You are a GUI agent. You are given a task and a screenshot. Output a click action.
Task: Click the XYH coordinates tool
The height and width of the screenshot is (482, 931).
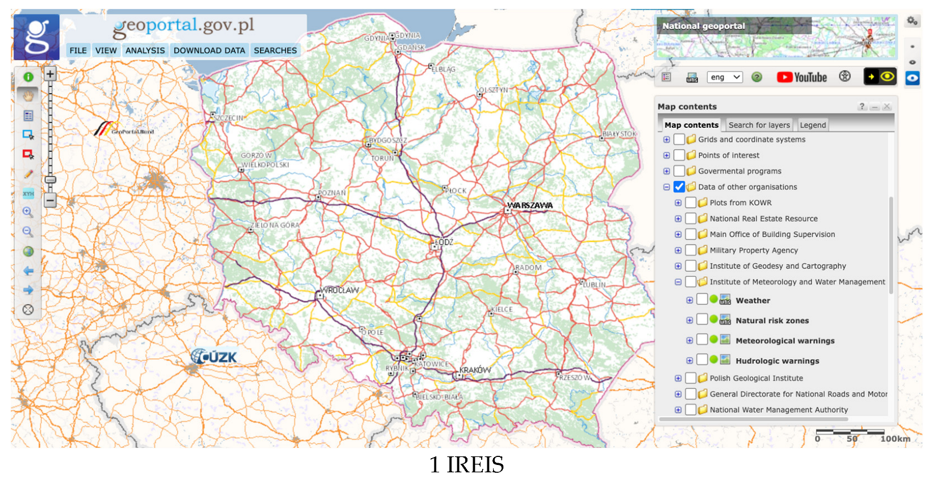pyautogui.click(x=28, y=193)
